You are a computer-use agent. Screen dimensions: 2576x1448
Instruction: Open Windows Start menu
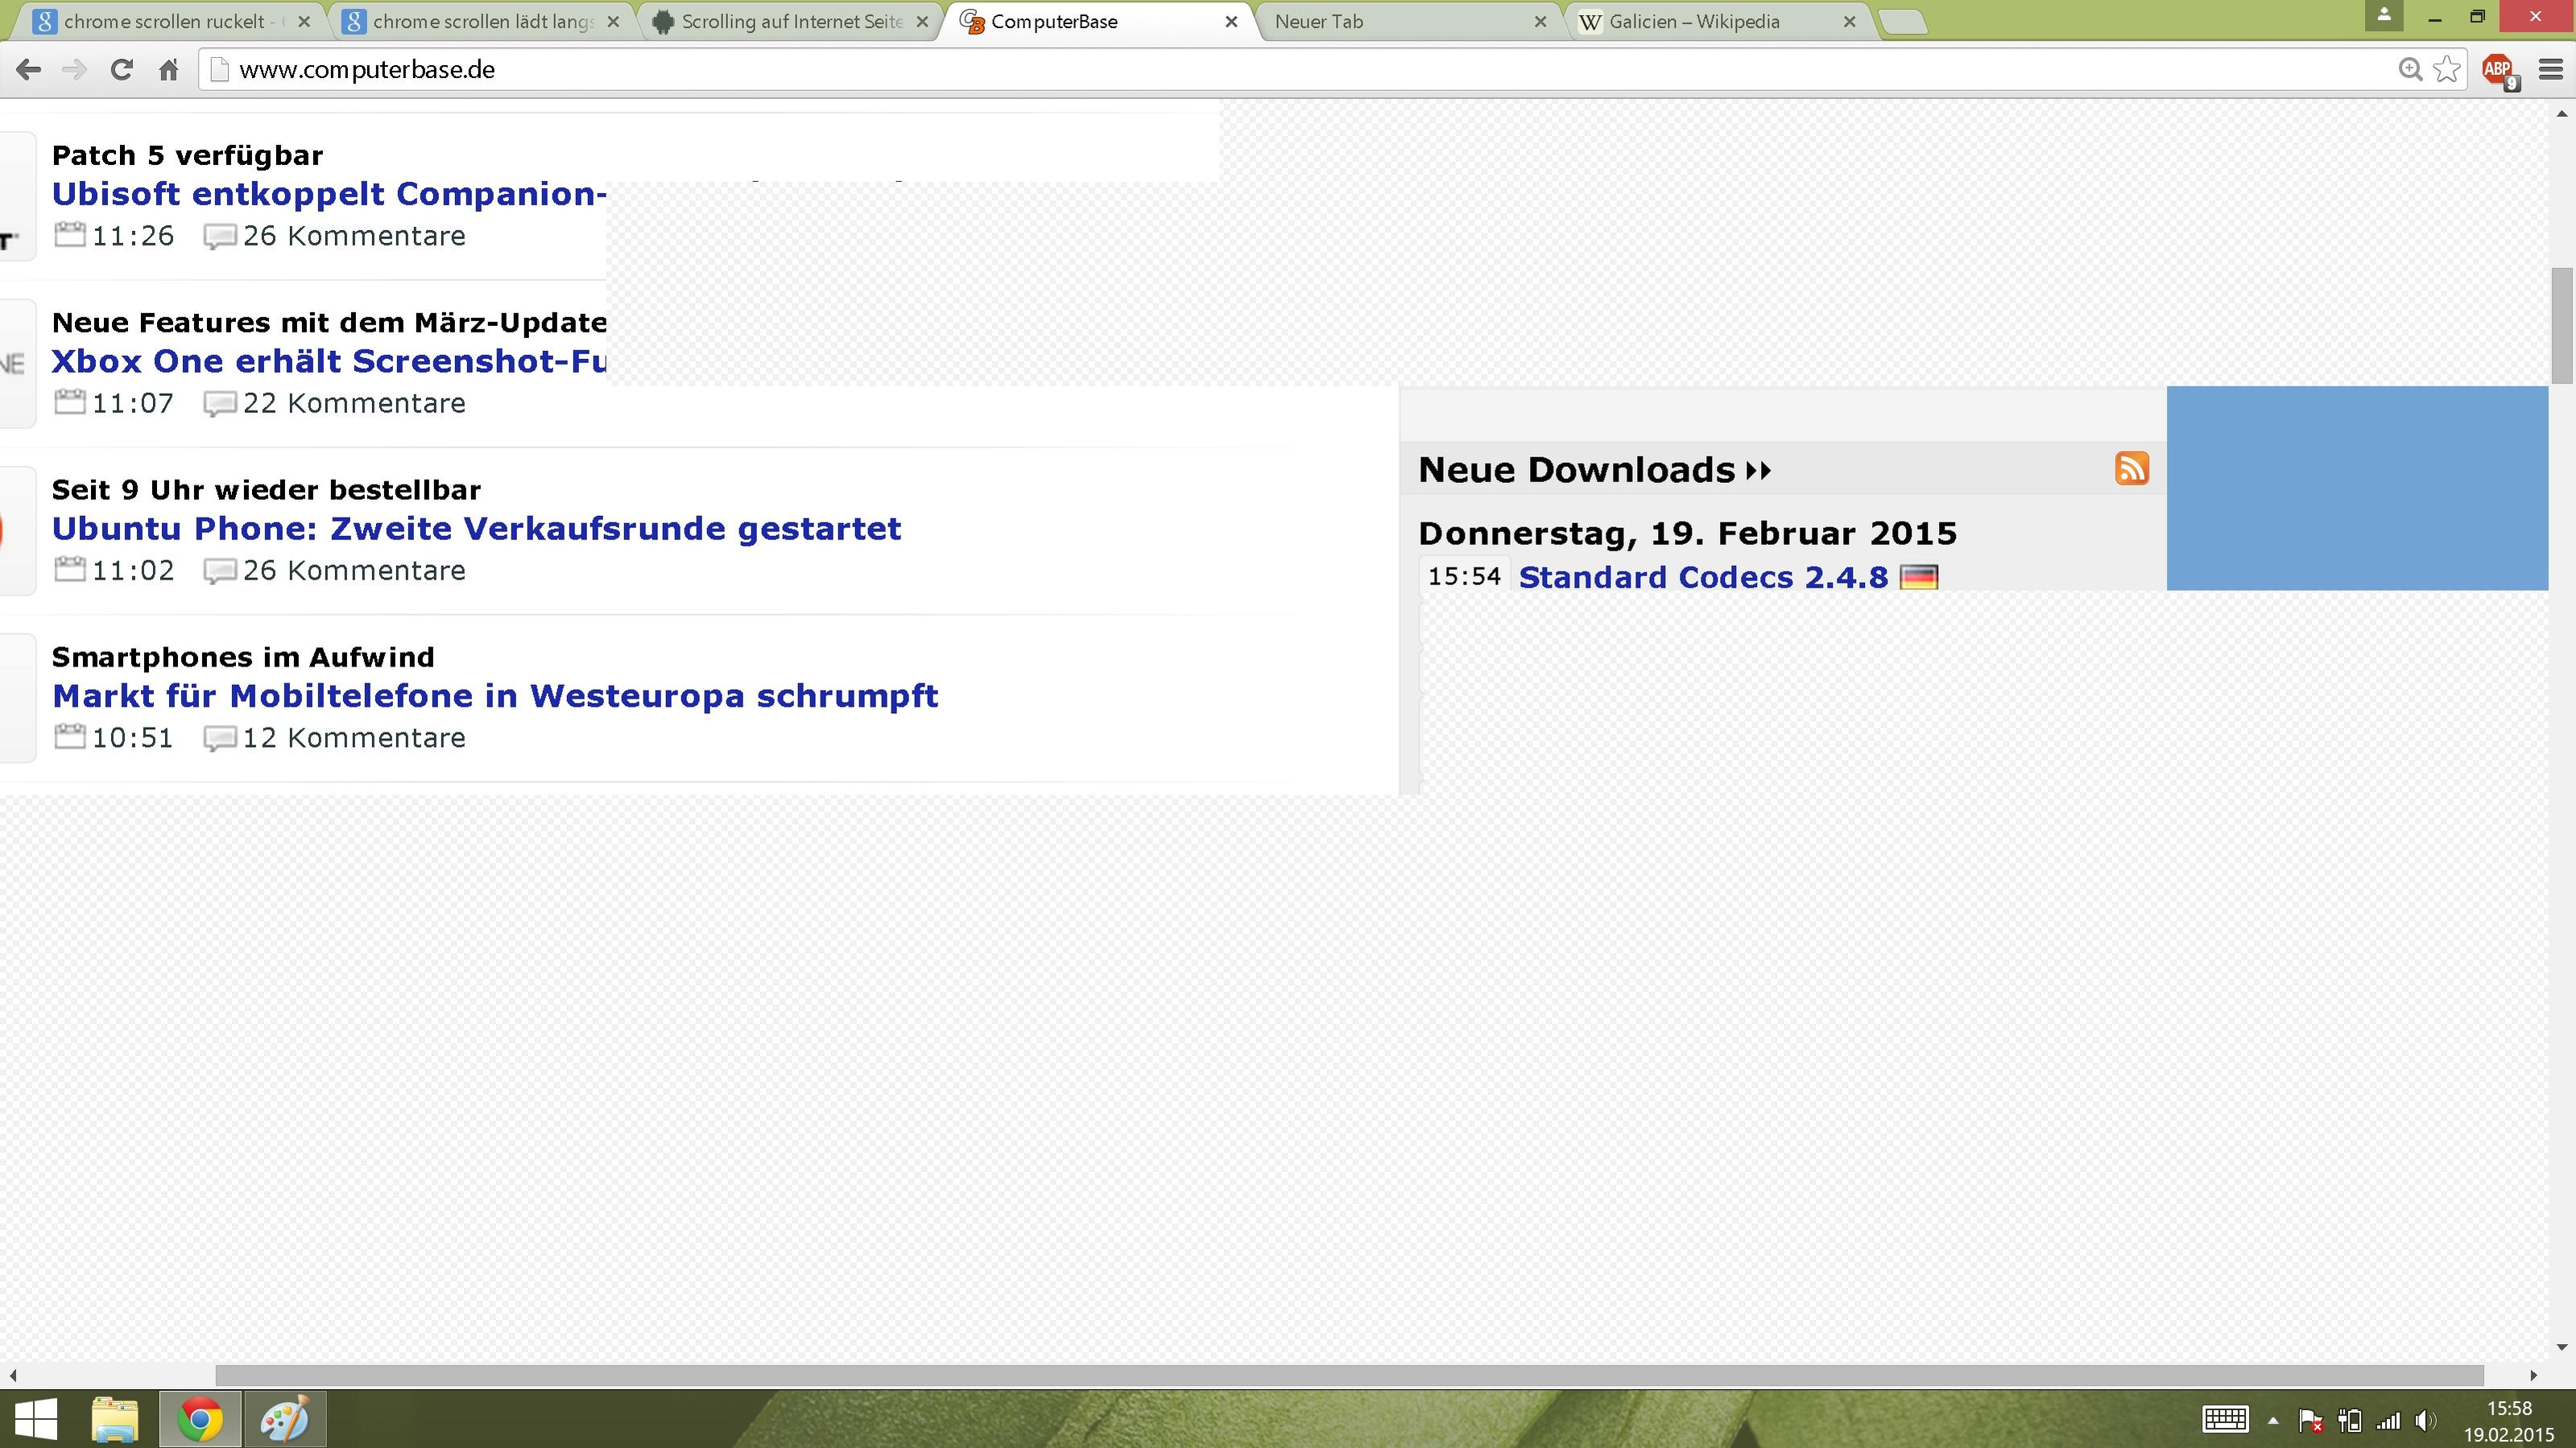click(x=36, y=1419)
